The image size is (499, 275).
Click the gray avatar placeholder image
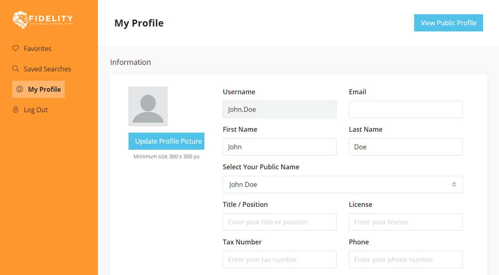pos(148,106)
